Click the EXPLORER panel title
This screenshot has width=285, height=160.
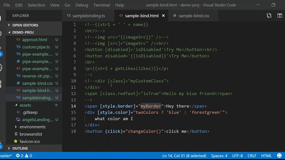[x=21, y=16]
